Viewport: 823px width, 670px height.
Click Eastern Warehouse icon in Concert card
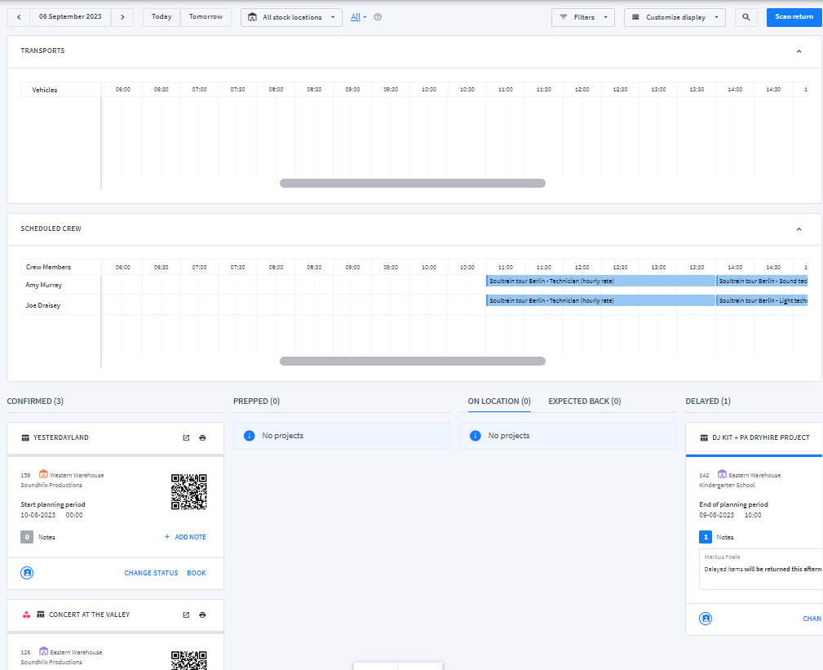click(43, 651)
